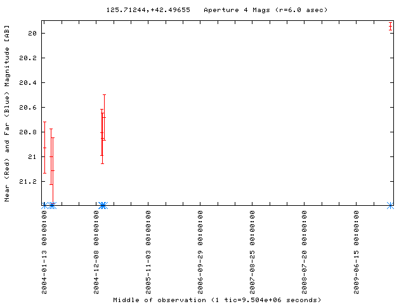This screenshot has height=304, width=406.
Task: Click the y-axis tick label 21.2
Action: click(x=28, y=182)
